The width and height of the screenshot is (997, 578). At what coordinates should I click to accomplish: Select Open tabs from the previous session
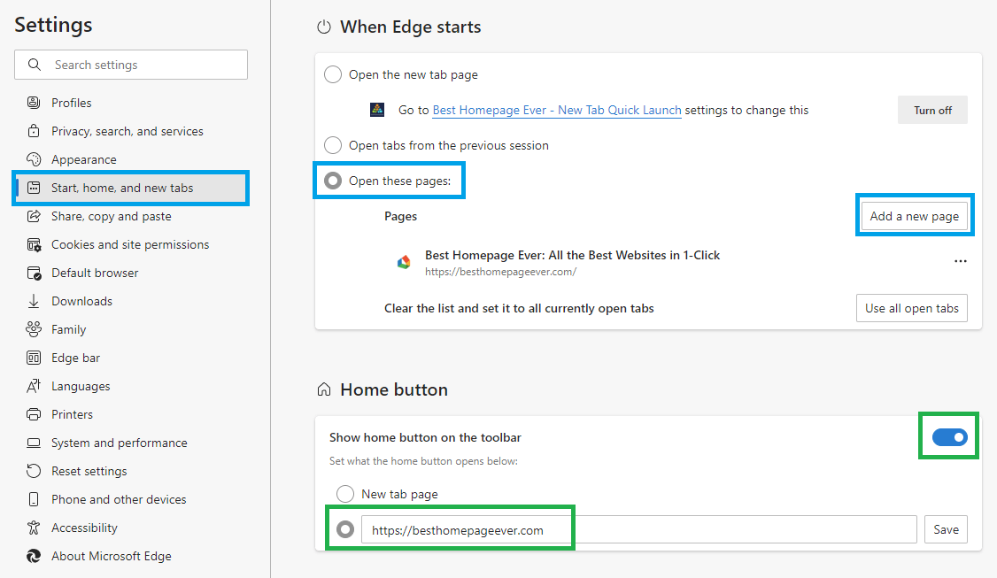(333, 145)
